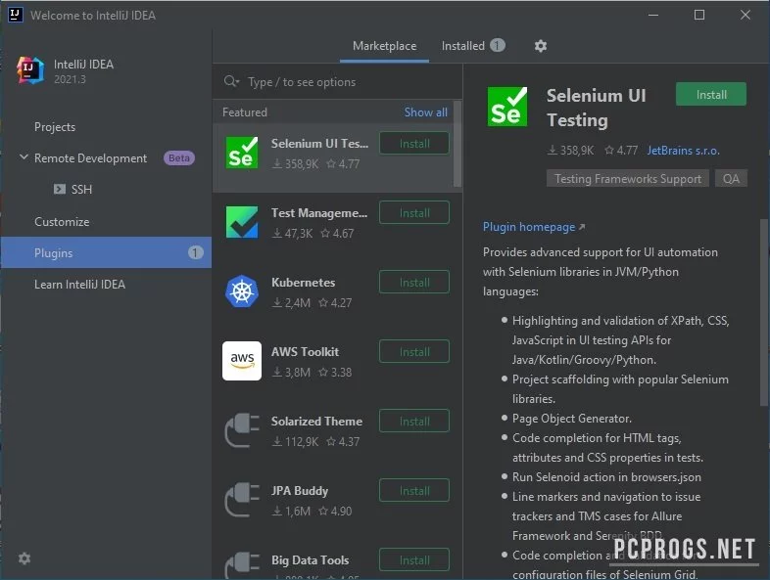Click the Selenium UI Testing list icon
770x580 pixels.
(242, 153)
